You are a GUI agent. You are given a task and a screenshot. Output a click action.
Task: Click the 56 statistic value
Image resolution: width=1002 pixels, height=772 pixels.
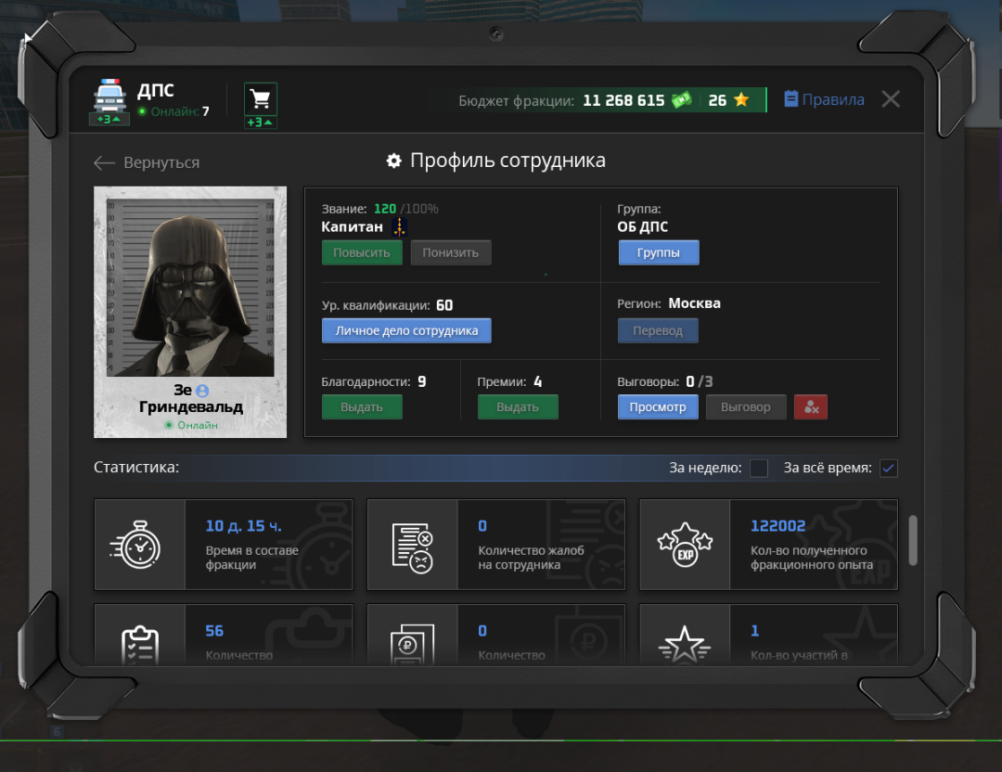214,631
